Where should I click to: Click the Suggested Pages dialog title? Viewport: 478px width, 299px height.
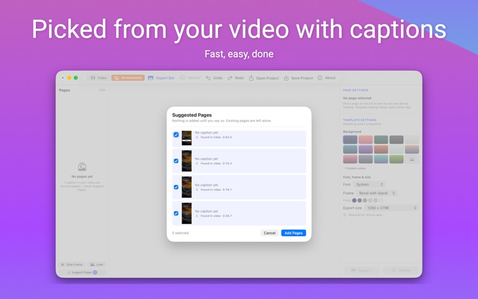(x=192, y=115)
